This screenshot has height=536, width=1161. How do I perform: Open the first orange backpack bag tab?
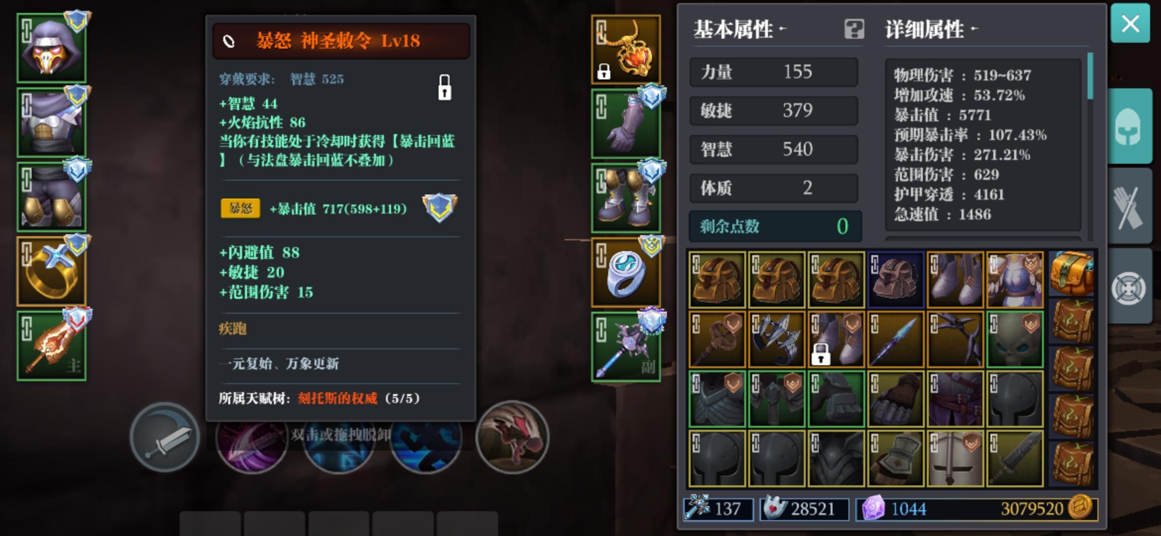1072,273
